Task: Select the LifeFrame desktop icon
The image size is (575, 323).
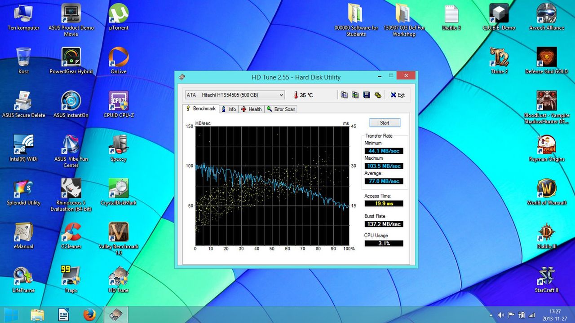Action: click(x=23, y=279)
